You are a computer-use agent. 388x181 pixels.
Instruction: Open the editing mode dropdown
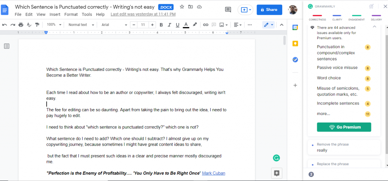(269, 25)
